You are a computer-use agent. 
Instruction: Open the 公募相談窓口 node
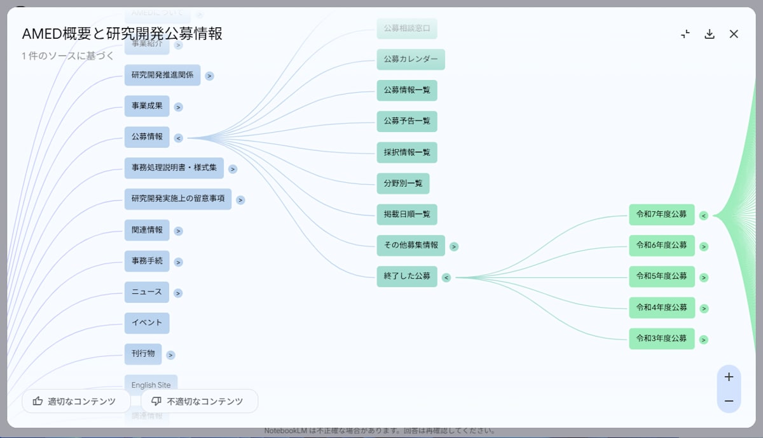(407, 29)
